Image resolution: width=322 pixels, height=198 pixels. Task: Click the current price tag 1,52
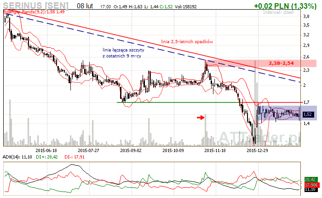[x=309, y=114]
